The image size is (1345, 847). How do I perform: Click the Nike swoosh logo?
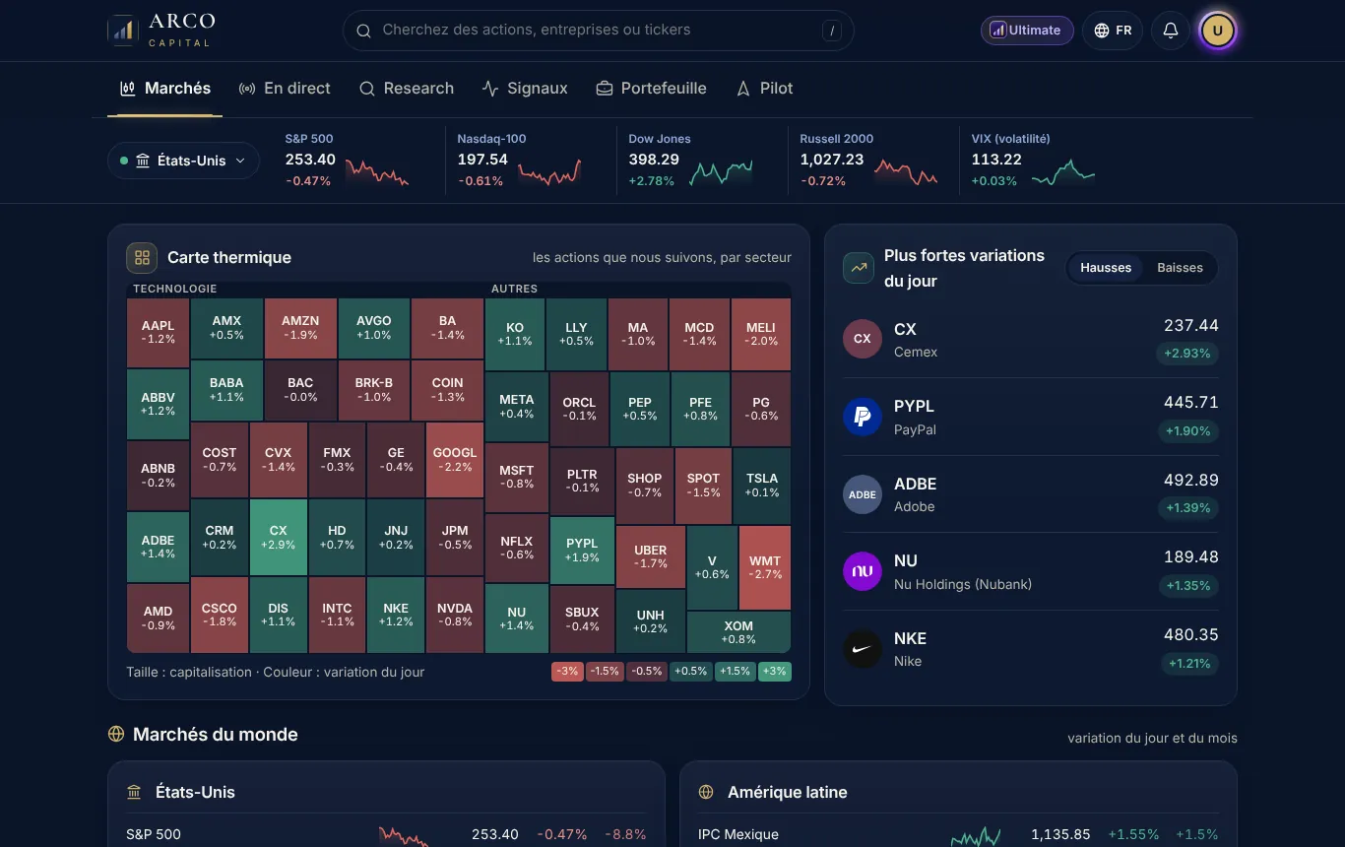pyautogui.click(x=863, y=649)
